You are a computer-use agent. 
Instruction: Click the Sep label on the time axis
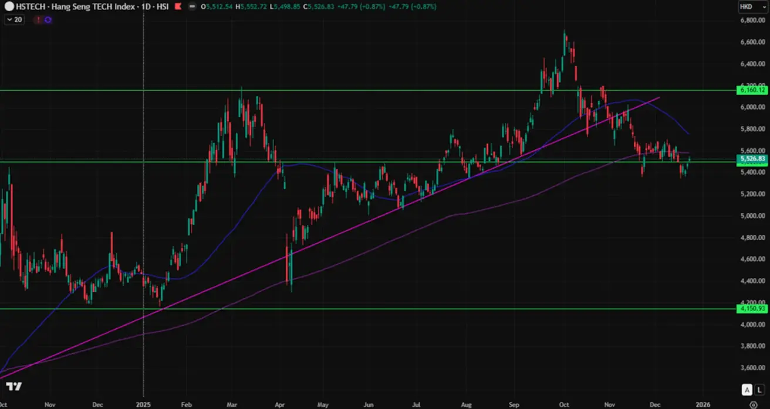tap(514, 404)
